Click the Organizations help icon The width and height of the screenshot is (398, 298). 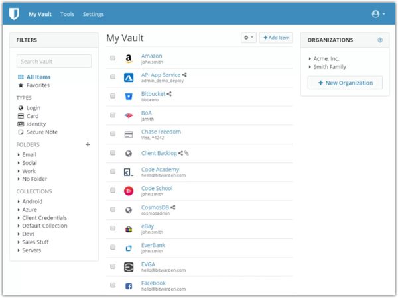(x=380, y=40)
